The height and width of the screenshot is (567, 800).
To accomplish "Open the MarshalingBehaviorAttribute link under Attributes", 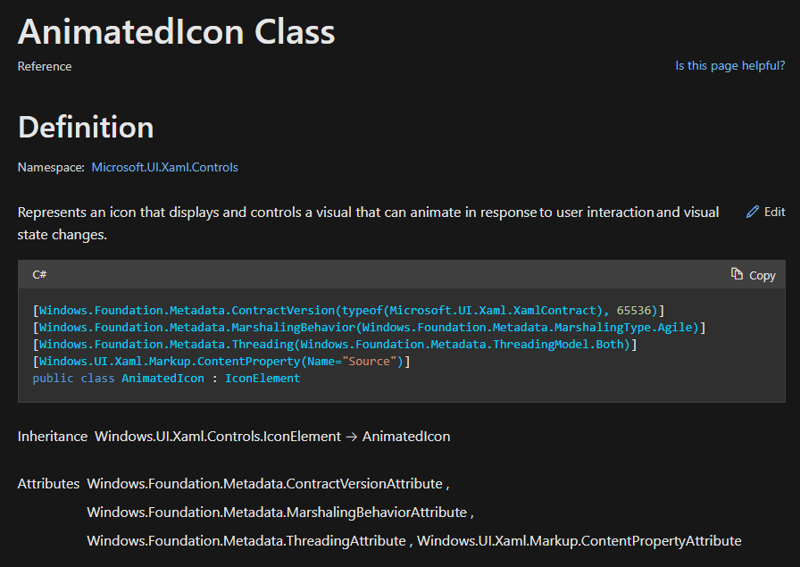I will click(x=274, y=512).
